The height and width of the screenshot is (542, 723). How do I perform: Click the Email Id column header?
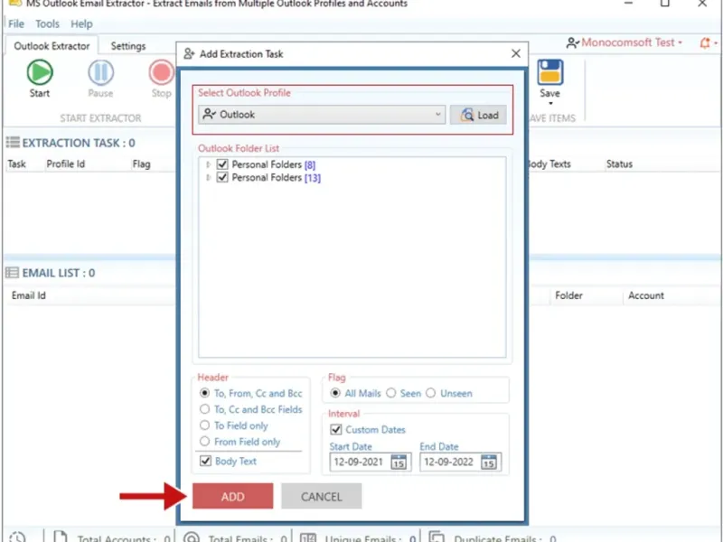click(29, 295)
